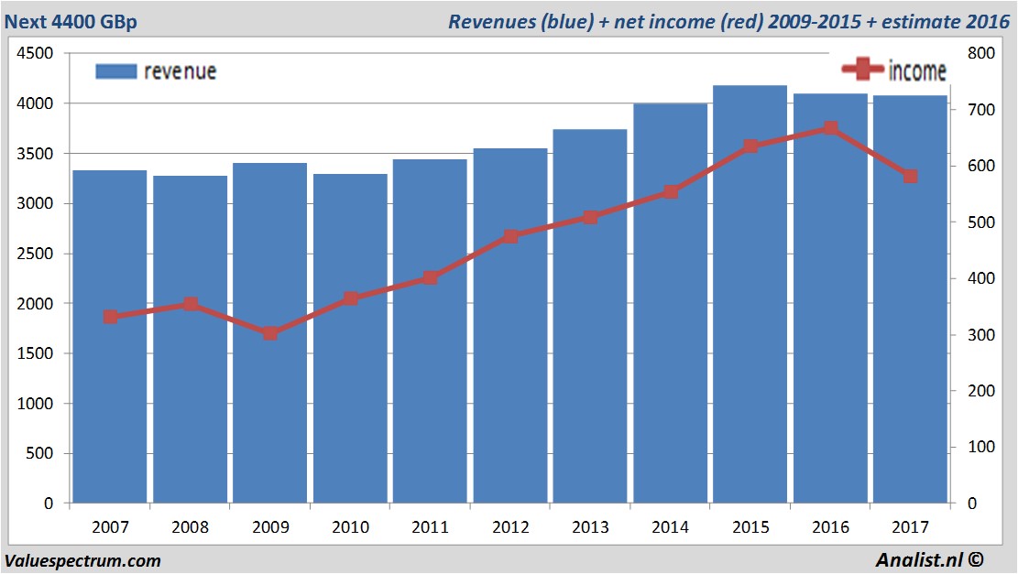Click the 2011 x-axis year label
Screen dimensions: 1018x574
point(430,527)
